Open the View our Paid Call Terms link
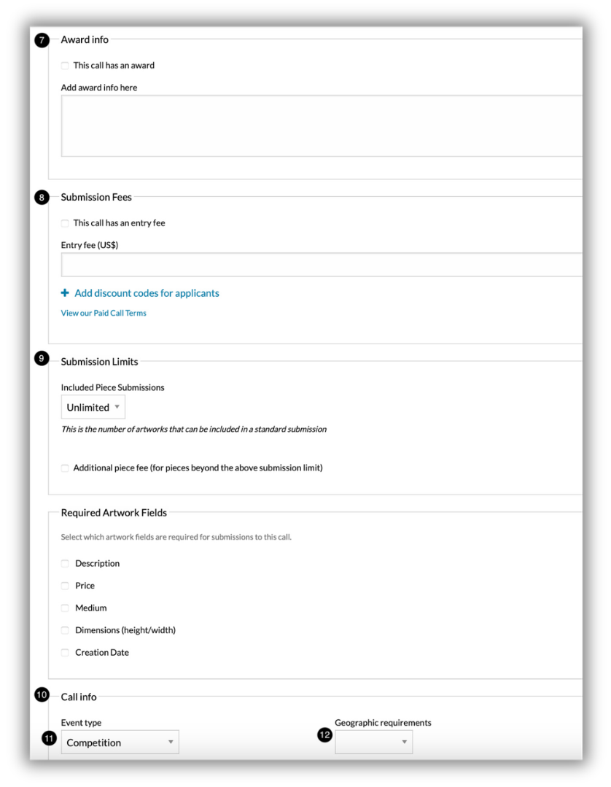Viewport: 611px width, 787px height. click(104, 313)
